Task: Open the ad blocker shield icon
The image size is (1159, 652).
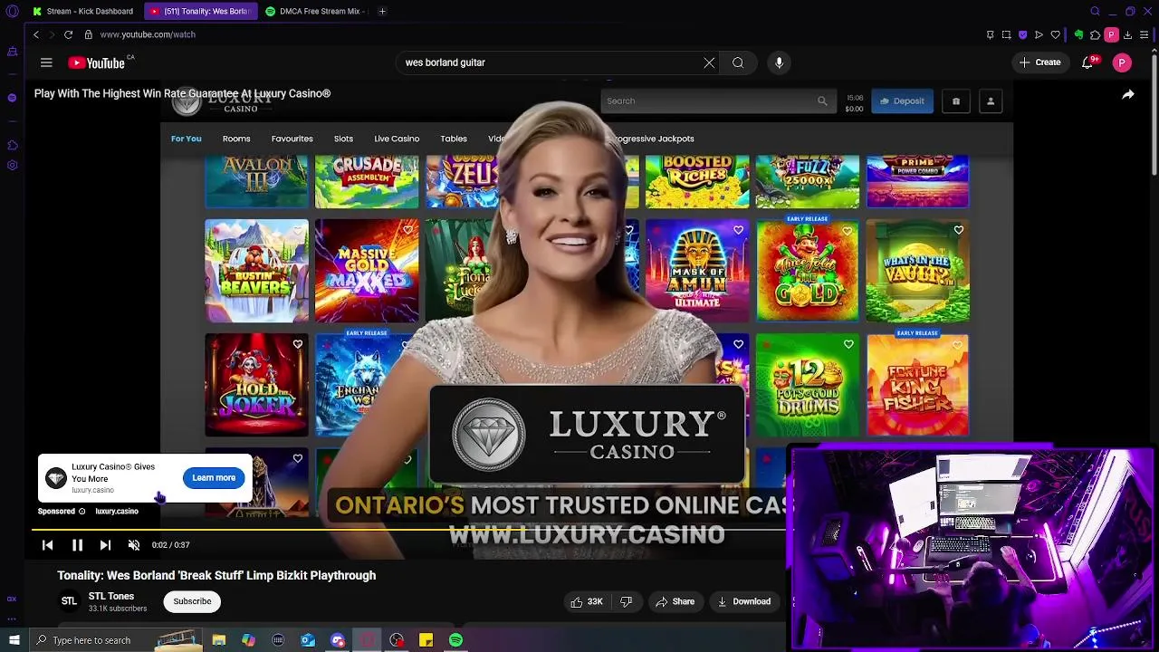Action: (1023, 34)
